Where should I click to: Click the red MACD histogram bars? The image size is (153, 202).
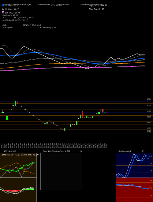click(x=12, y=190)
